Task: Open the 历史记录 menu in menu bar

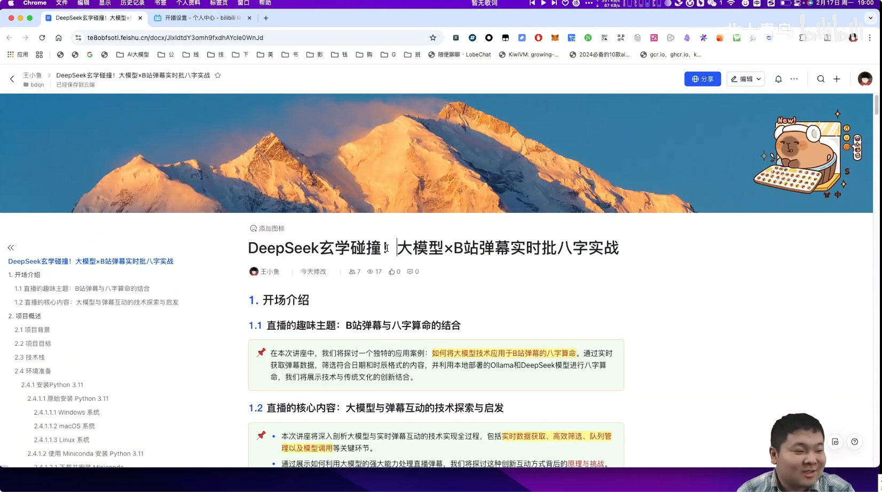Action: (x=132, y=3)
